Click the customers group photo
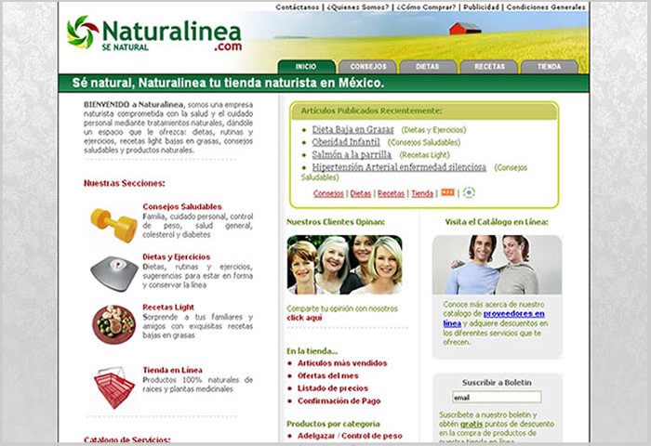Screen dimensions: 651x446 (345, 265)
